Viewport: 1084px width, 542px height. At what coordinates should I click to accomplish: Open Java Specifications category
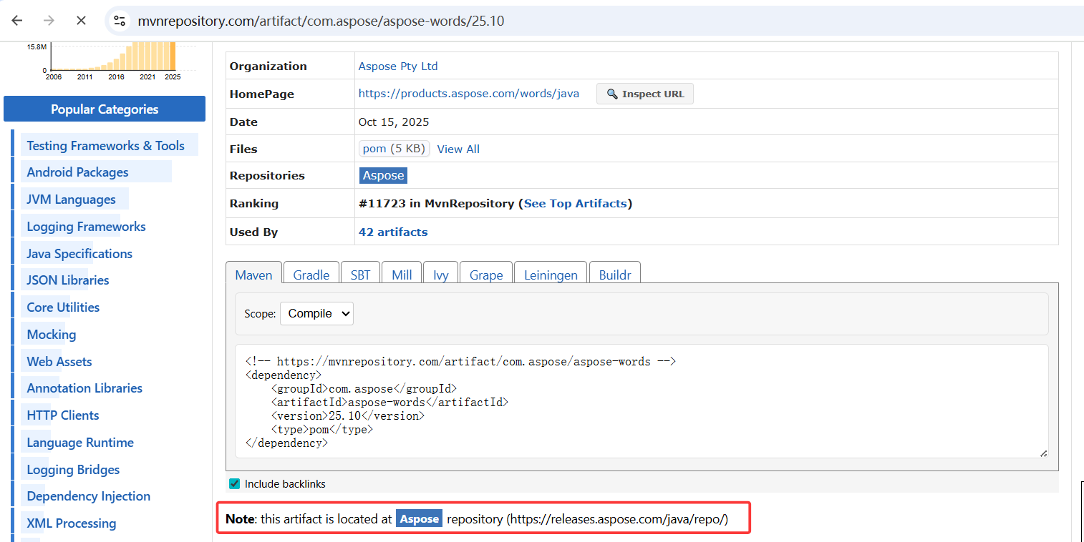tap(79, 253)
